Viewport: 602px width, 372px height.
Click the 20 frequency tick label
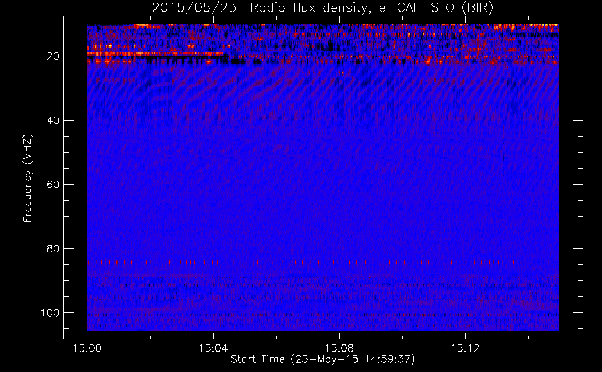tap(54, 56)
